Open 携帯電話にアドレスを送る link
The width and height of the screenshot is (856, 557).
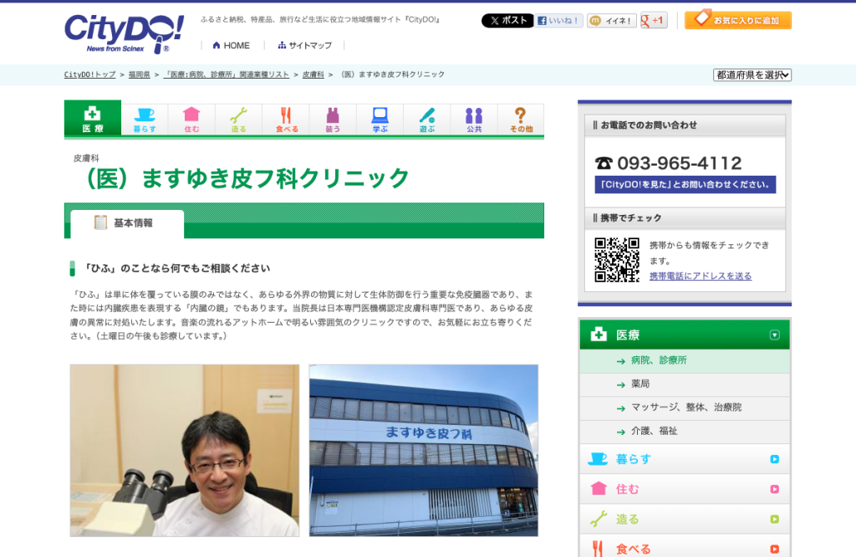(701, 276)
